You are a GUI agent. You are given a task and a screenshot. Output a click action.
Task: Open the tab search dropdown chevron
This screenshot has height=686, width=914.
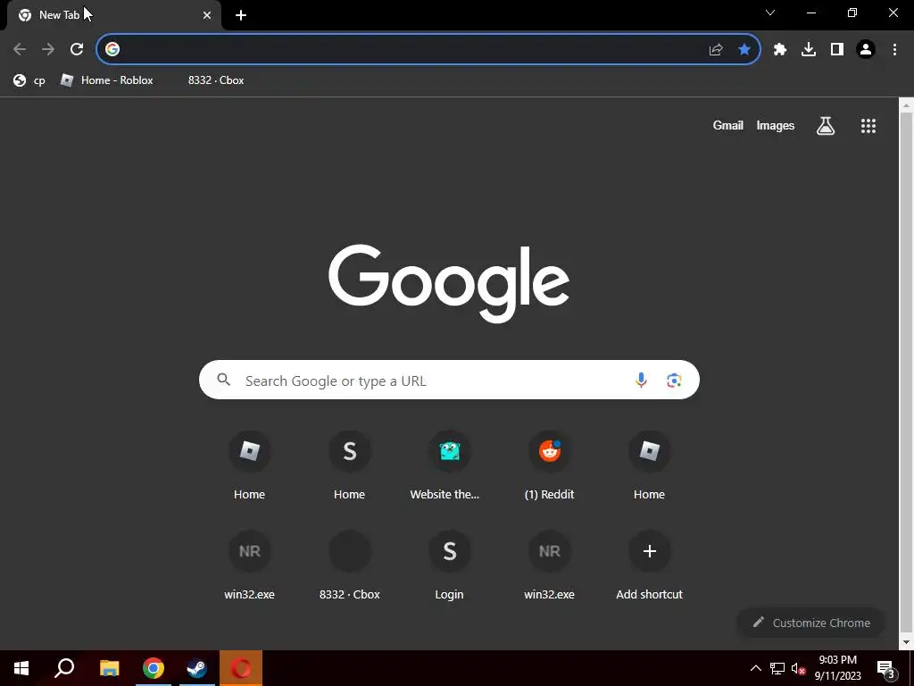pos(770,13)
